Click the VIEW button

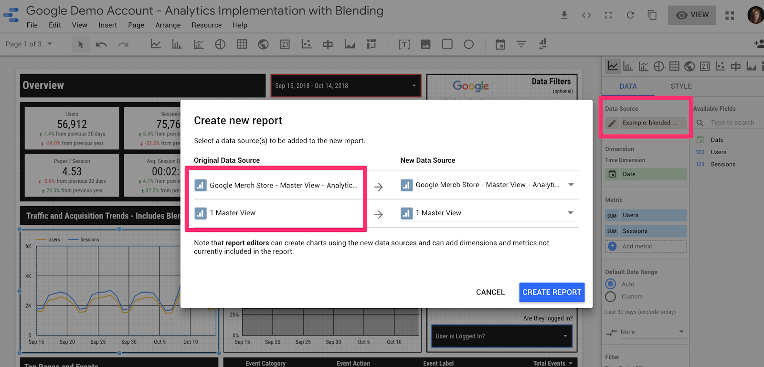(692, 15)
